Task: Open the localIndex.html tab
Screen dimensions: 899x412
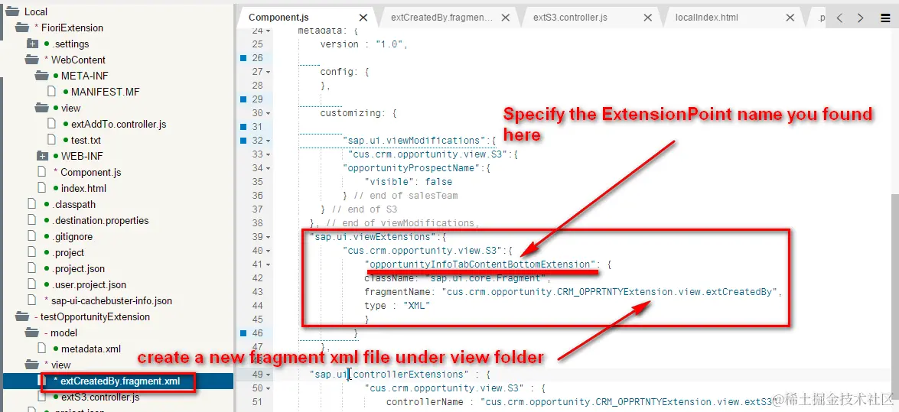Action: tap(706, 18)
